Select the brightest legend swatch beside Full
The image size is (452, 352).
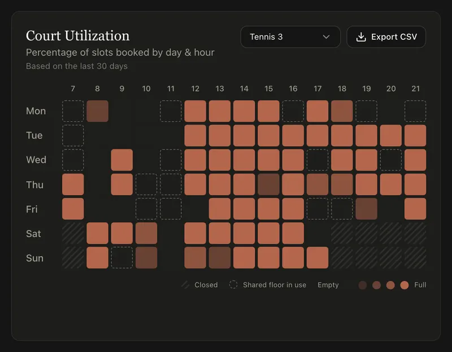pos(405,285)
